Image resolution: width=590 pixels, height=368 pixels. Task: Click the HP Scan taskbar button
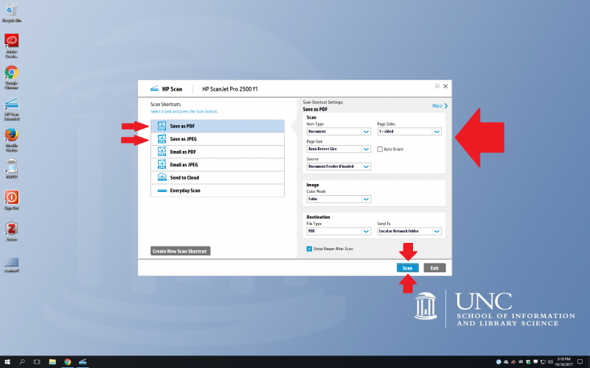pyautogui.click(x=83, y=361)
